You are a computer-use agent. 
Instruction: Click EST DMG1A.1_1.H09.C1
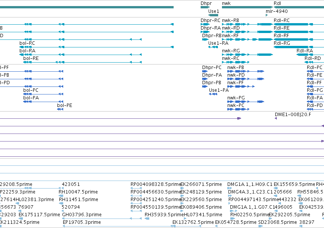pyautogui.click(x=250, y=184)
